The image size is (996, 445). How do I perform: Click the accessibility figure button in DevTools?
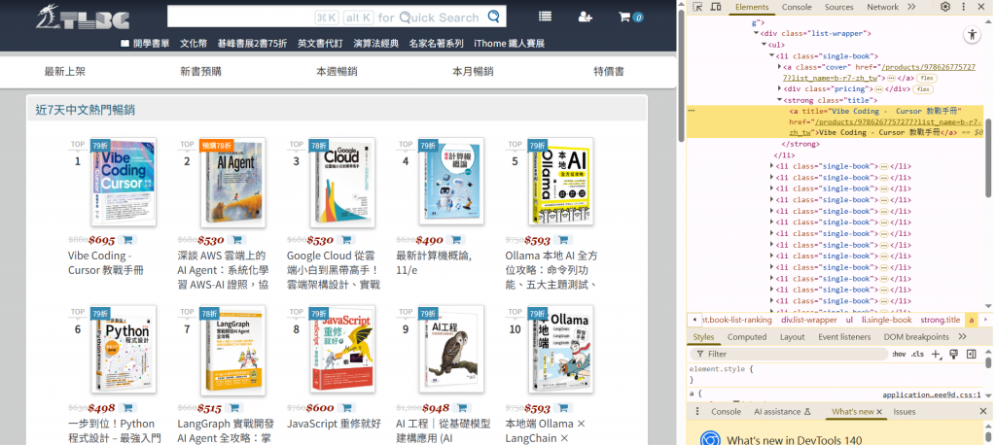point(972,34)
